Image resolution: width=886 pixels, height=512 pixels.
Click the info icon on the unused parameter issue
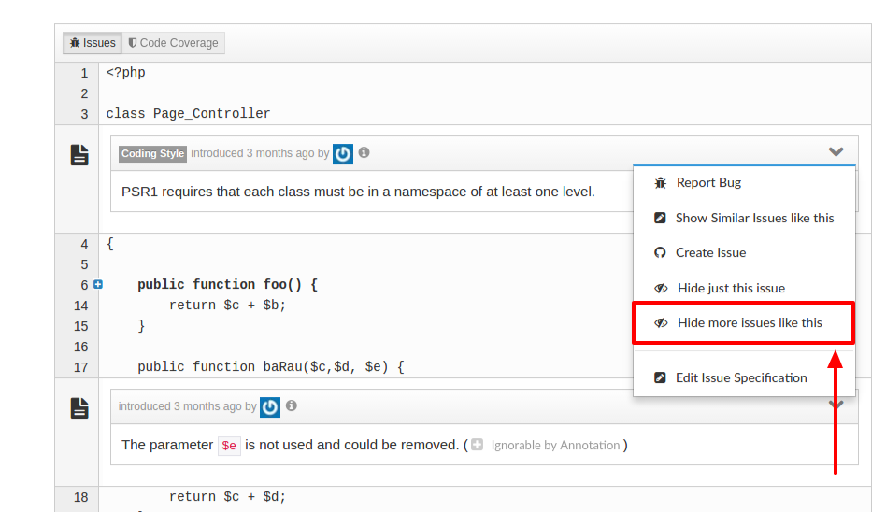tap(292, 405)
